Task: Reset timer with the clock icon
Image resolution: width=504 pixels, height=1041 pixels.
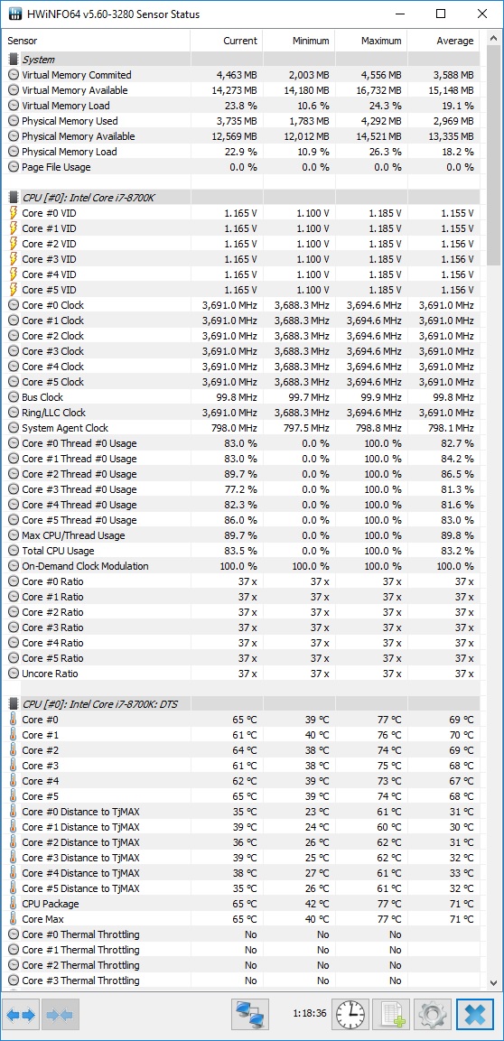Action: pyautogui.click(x=351, y=1015)
